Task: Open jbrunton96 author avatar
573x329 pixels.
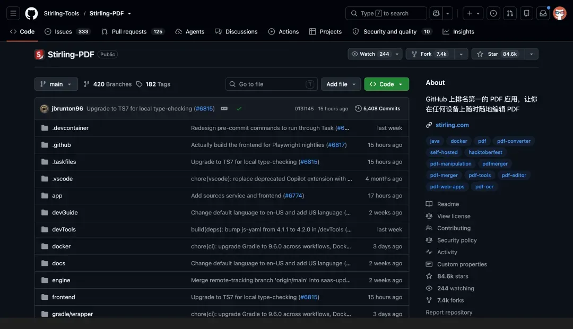Action: coord(44,109)
